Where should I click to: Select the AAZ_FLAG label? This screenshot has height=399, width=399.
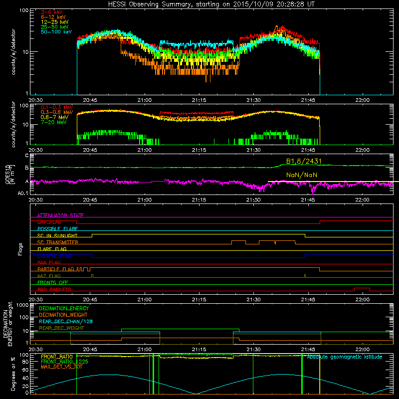tap(49, 276)
